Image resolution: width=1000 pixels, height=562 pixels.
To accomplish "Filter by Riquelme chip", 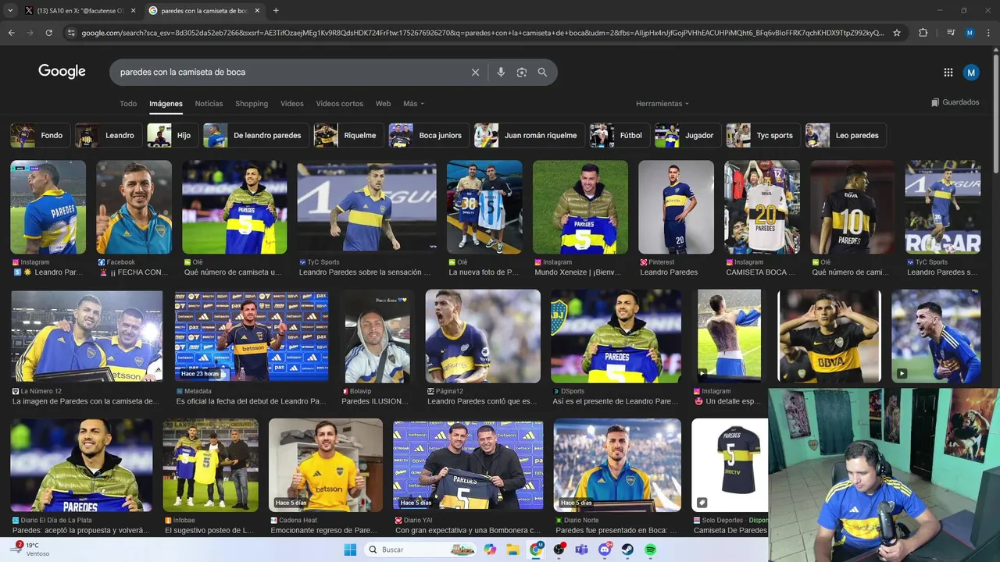I will 348,135.
